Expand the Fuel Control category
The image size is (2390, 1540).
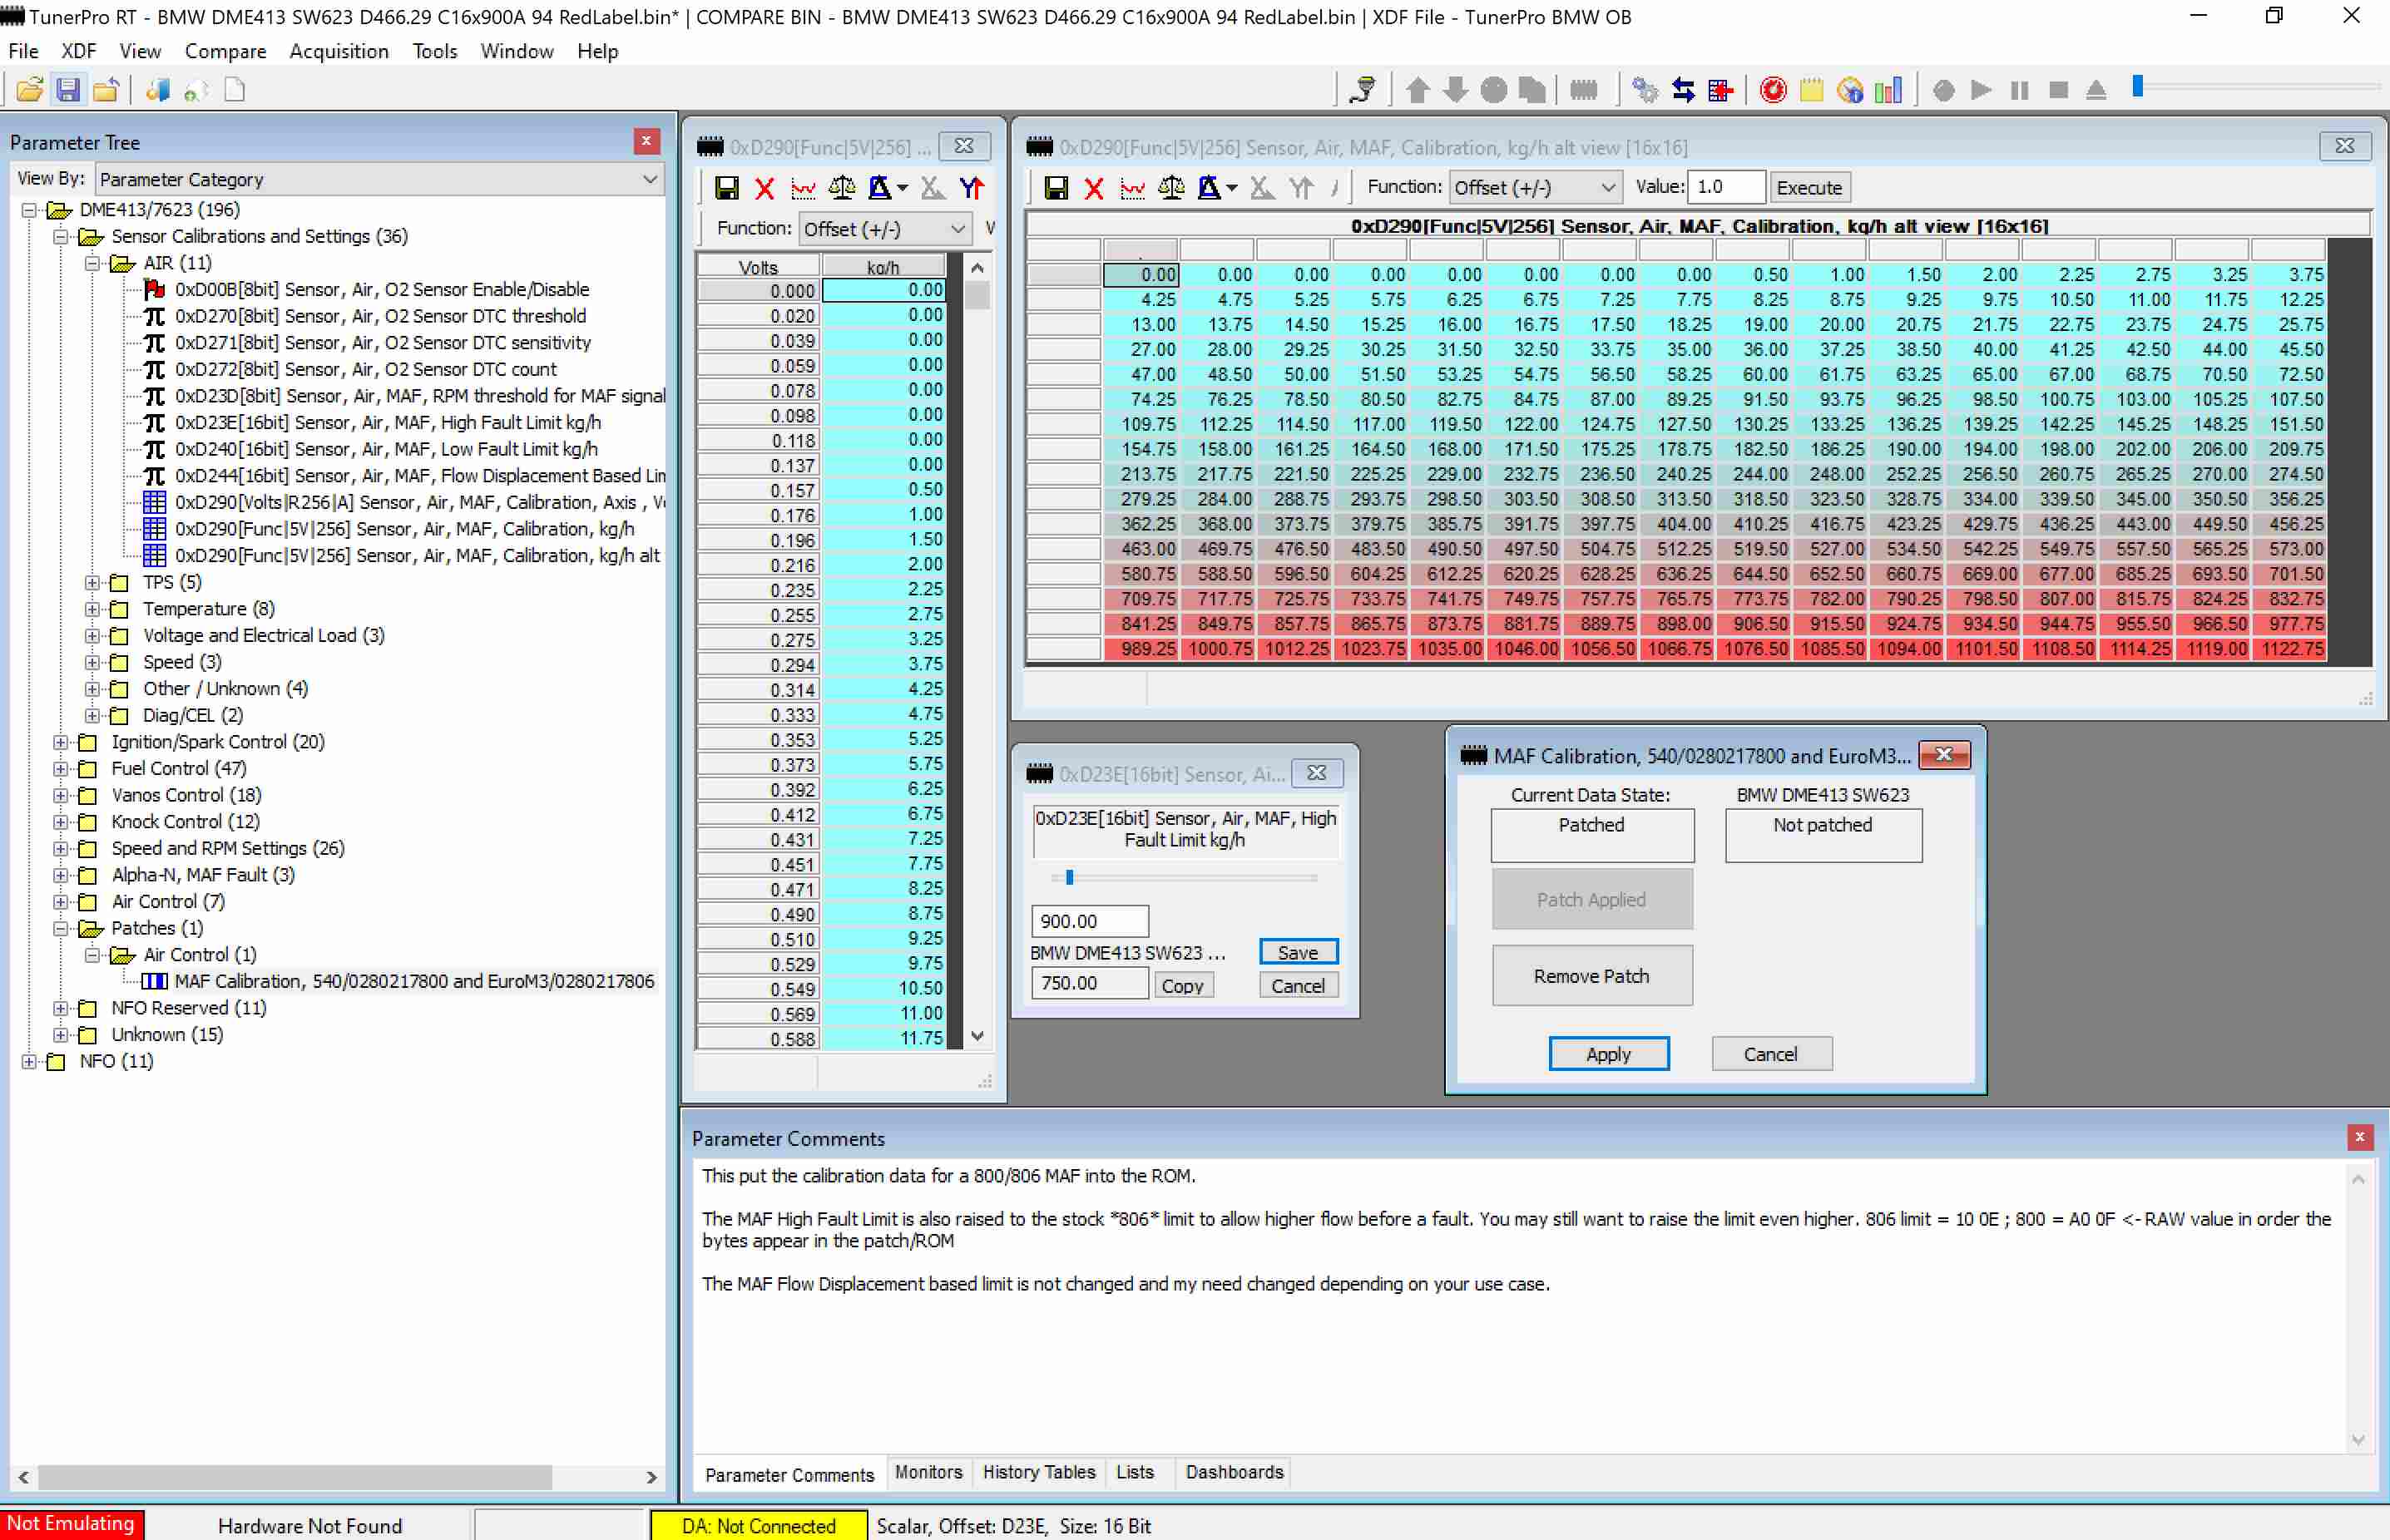coord(61,769)
